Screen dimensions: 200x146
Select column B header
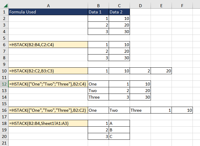(98, 6)
